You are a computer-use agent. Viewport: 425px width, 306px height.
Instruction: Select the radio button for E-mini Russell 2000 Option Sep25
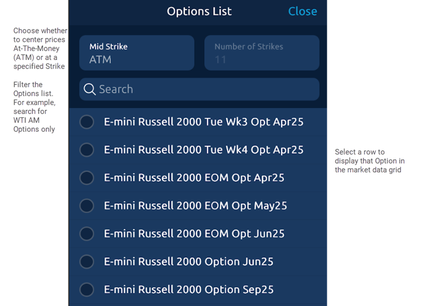pyautogui.click(x=87, y=290)
